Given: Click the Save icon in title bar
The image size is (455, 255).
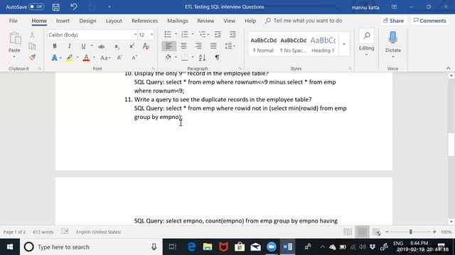Looking at the screenshot, I should (56, 7).
